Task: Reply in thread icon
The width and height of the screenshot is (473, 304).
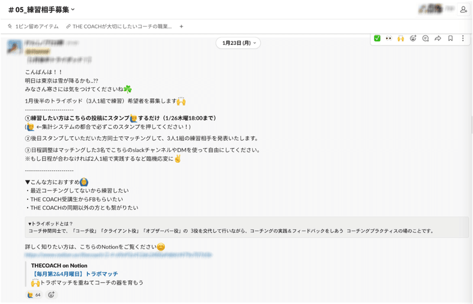Action: (x=425, y=38)
